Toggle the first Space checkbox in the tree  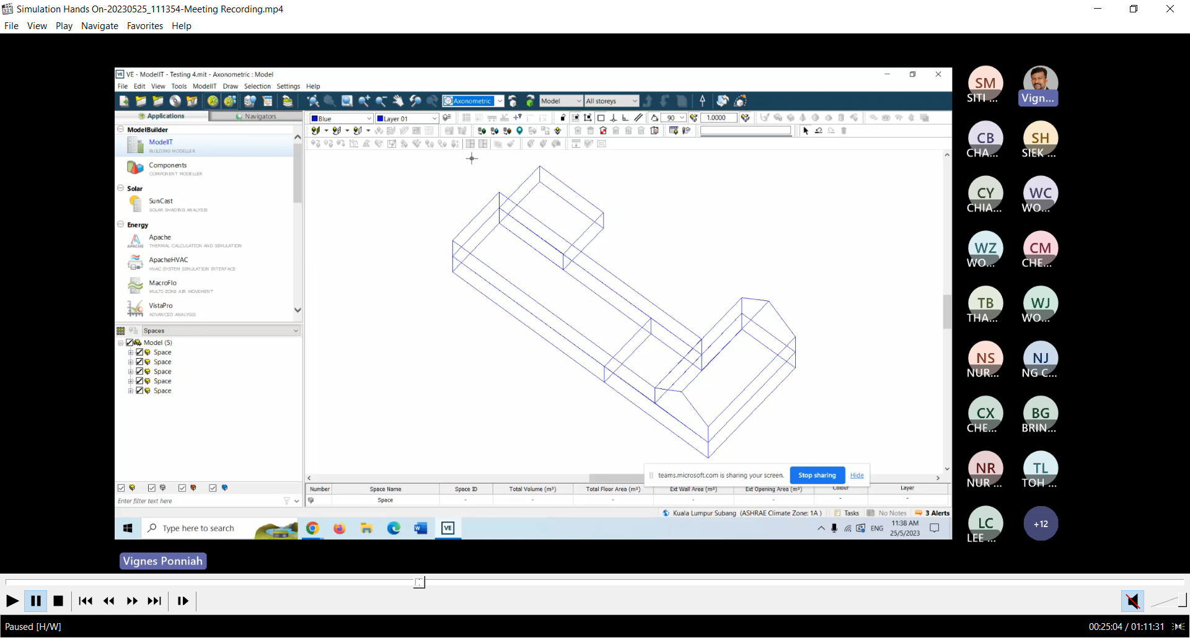point(139,352)
